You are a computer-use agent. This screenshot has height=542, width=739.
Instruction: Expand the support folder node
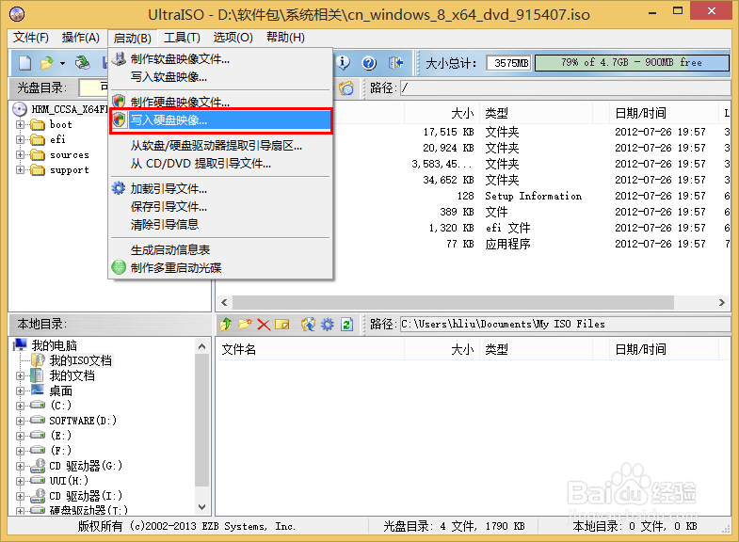coord(20,170)
